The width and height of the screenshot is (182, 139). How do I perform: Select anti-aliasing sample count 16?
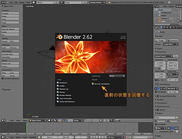point(164,89)
